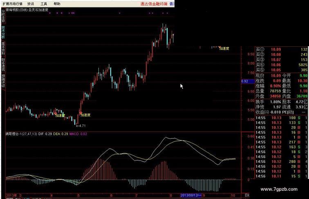Click the 通达信金融终端 title text
The height and width of the screenshot is (199, 309).
tap(154, 4)
